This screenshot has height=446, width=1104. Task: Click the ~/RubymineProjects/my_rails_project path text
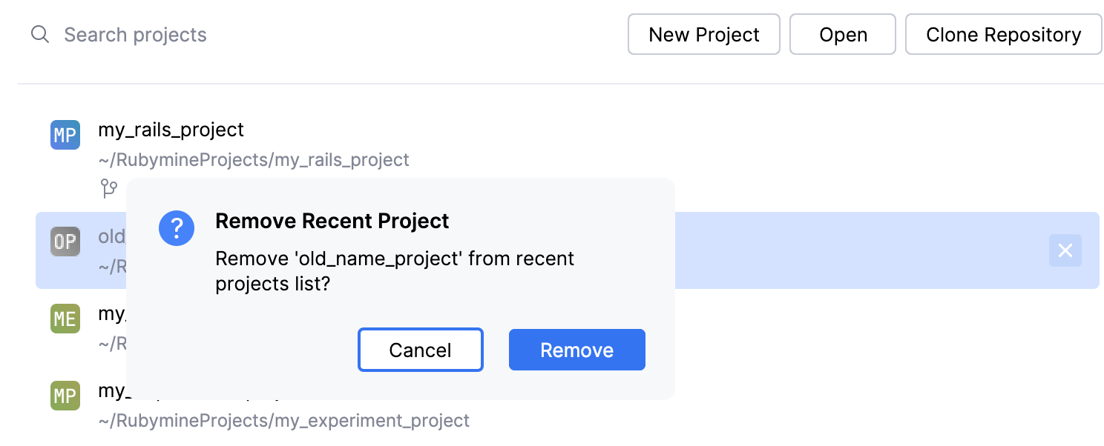[x=254, y=160]
